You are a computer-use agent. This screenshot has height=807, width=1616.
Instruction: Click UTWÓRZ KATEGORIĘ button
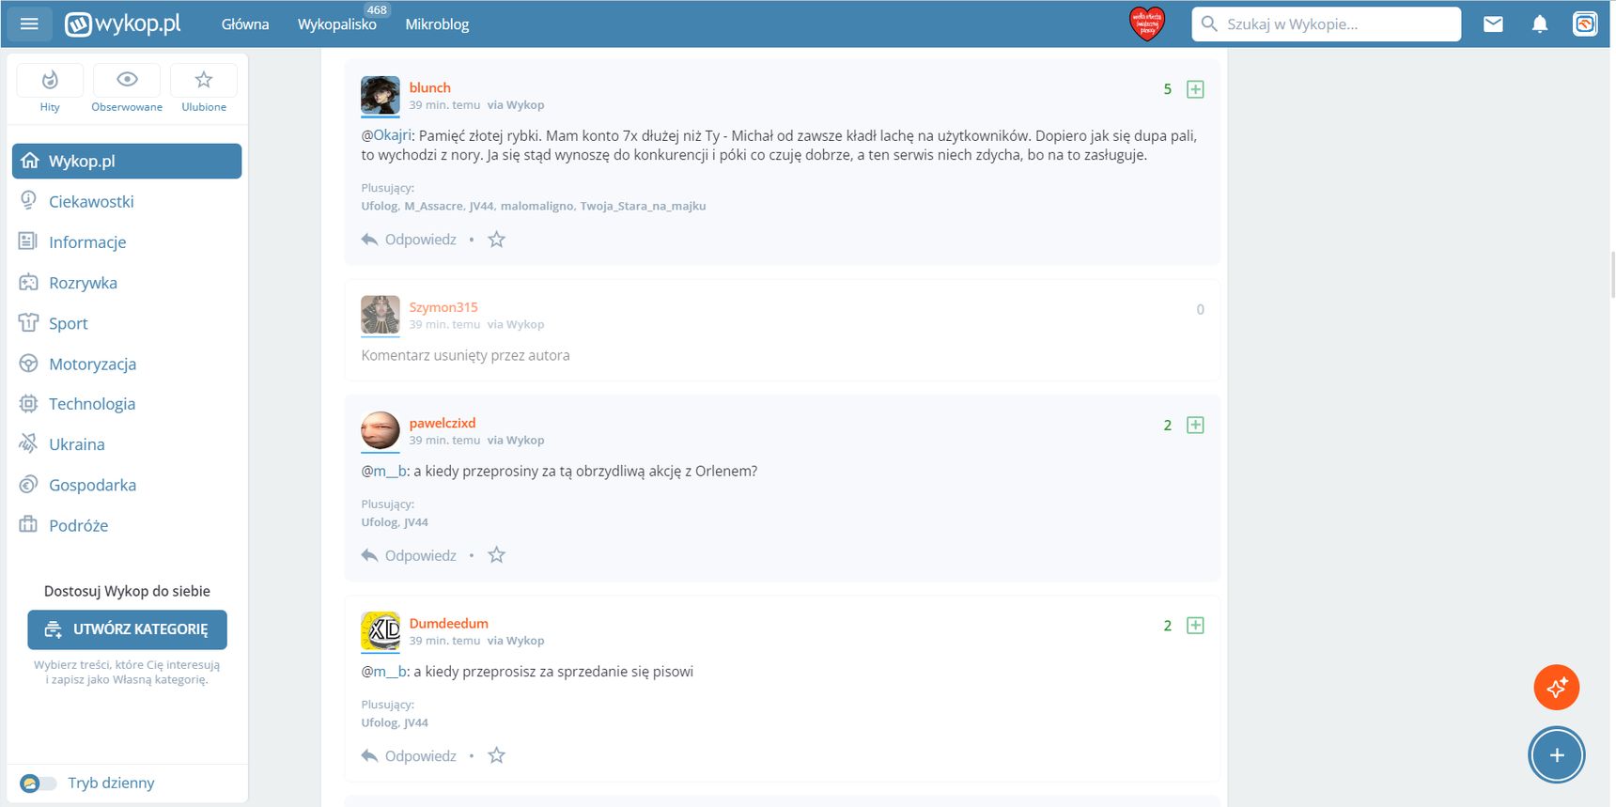tap(127, 629)
